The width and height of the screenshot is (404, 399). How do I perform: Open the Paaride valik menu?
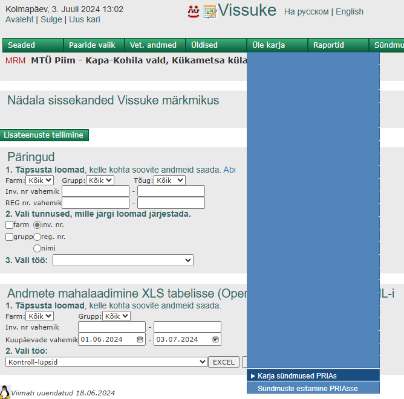94,45
